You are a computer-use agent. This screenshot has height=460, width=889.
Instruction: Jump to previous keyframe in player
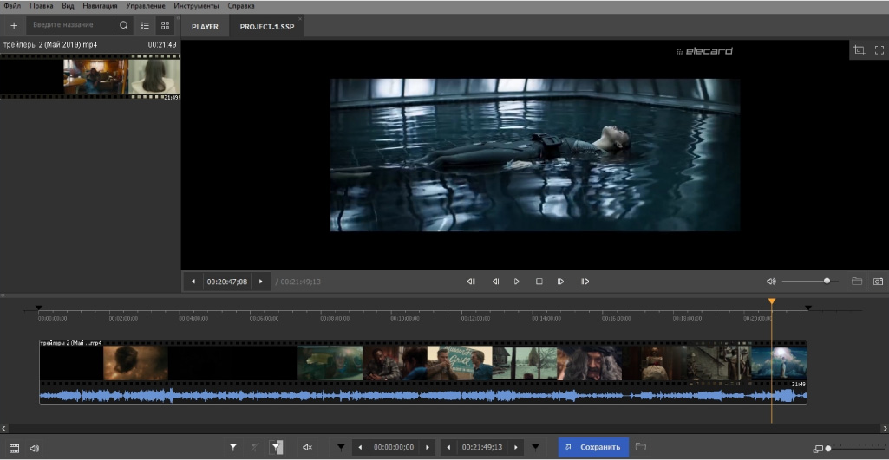click(x=471, y=282)
